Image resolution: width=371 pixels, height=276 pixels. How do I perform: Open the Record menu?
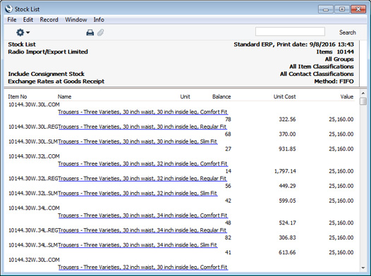49,20
